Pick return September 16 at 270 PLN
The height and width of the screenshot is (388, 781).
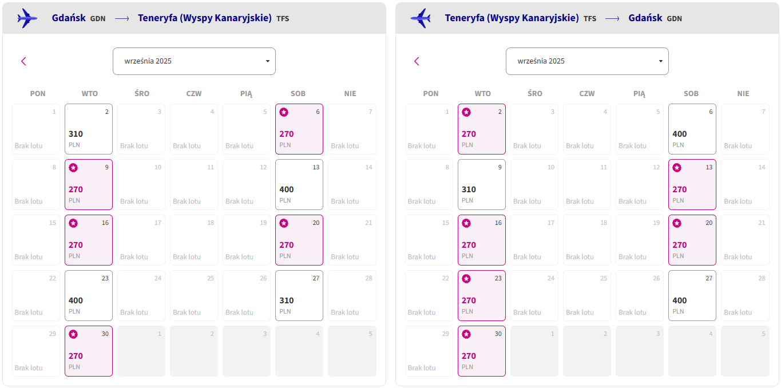pyautogui.click(x=482, y=240)
